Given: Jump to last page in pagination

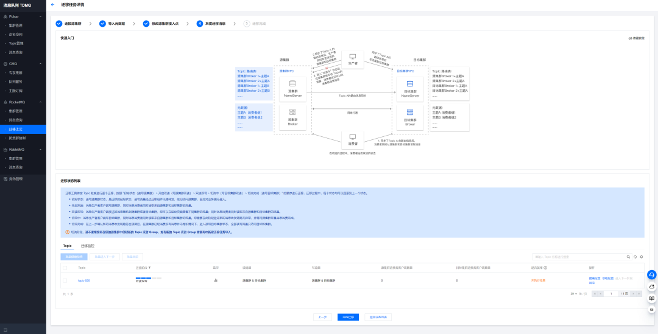Looking at the screenshot, I should tap(639, 294).
